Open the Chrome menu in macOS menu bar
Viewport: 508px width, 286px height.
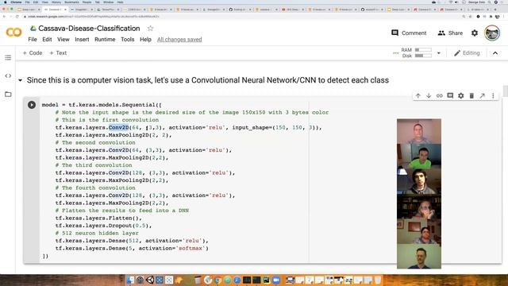(16, 2)
